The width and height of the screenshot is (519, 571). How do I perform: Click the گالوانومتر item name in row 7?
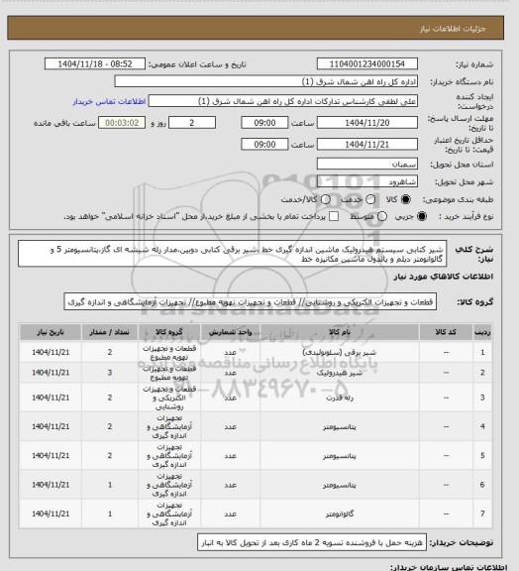pos(339,514)
